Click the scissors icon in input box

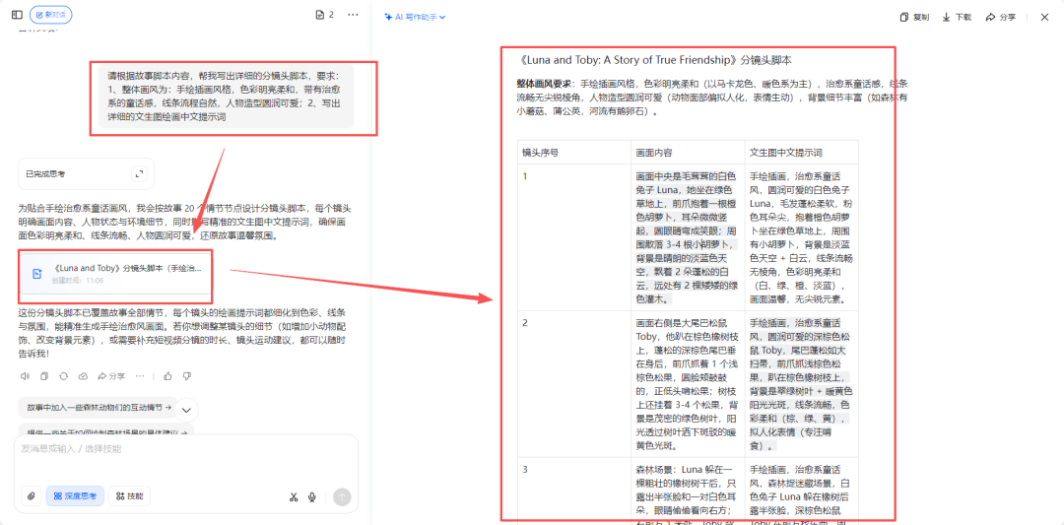point(293,496)
